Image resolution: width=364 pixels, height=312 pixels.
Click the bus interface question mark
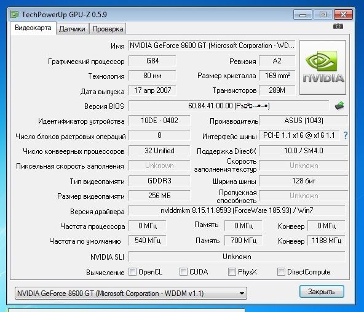346,135
